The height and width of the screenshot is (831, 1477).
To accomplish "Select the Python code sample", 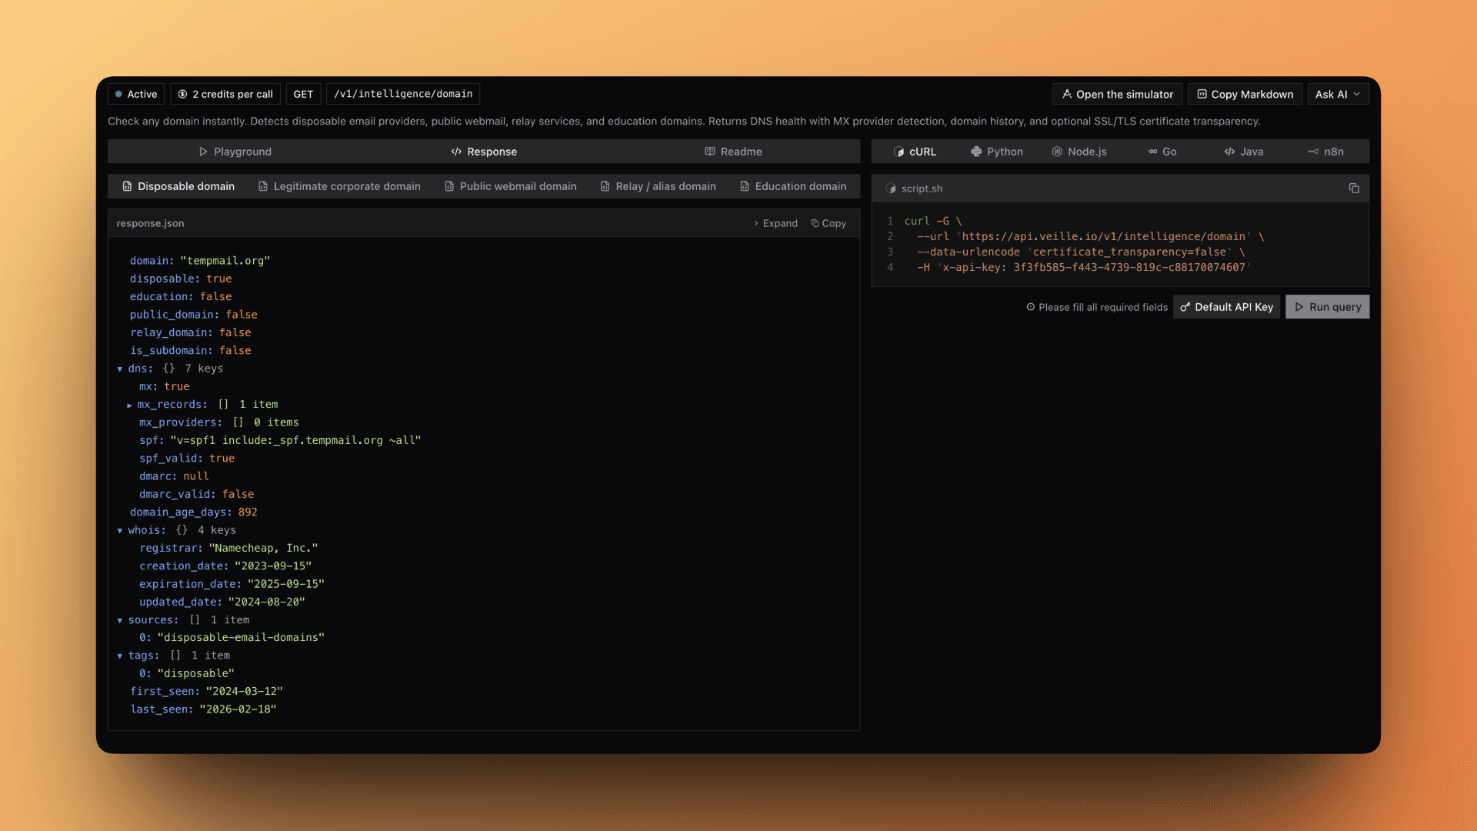I will tap(997, 152).
